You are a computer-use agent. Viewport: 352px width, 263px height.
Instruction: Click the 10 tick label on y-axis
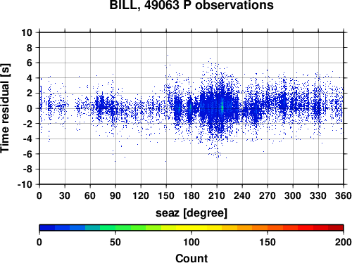point(27,32)
